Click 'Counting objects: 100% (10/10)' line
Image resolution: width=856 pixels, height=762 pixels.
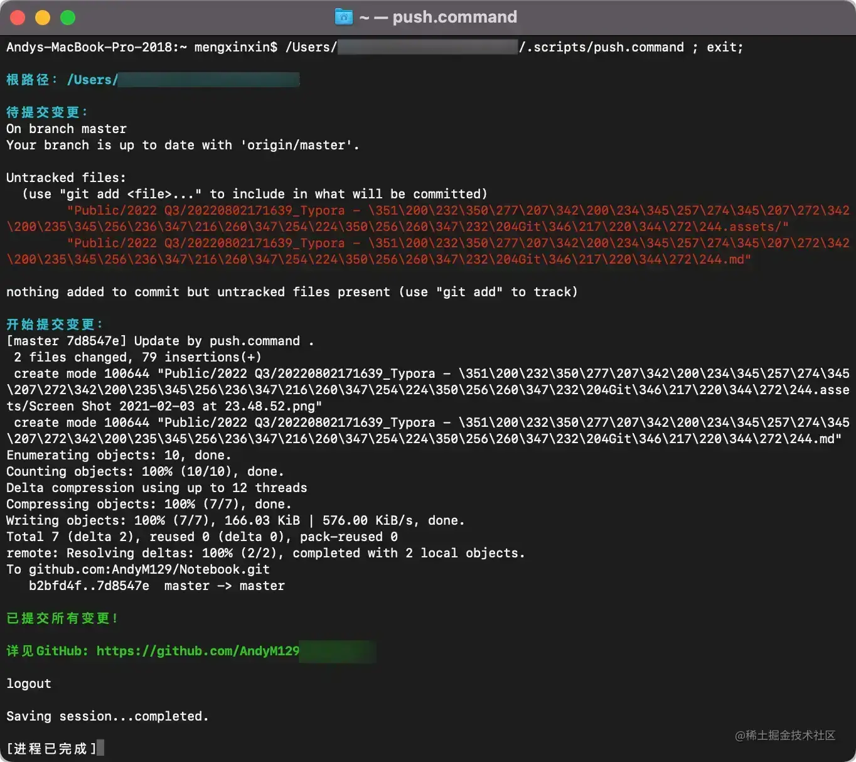145,471
